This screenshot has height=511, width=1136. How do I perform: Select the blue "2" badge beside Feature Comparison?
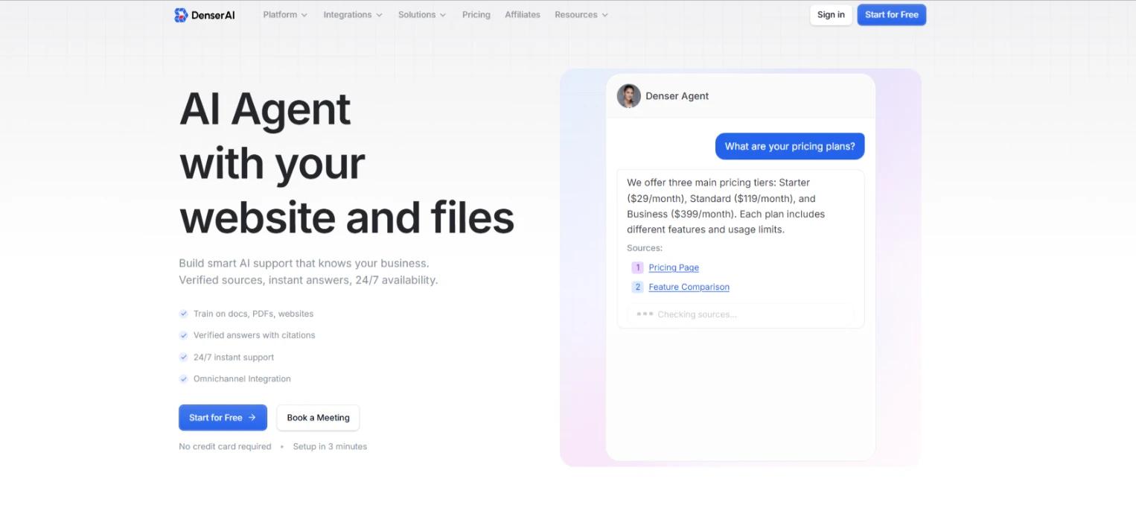pos(637,286)
